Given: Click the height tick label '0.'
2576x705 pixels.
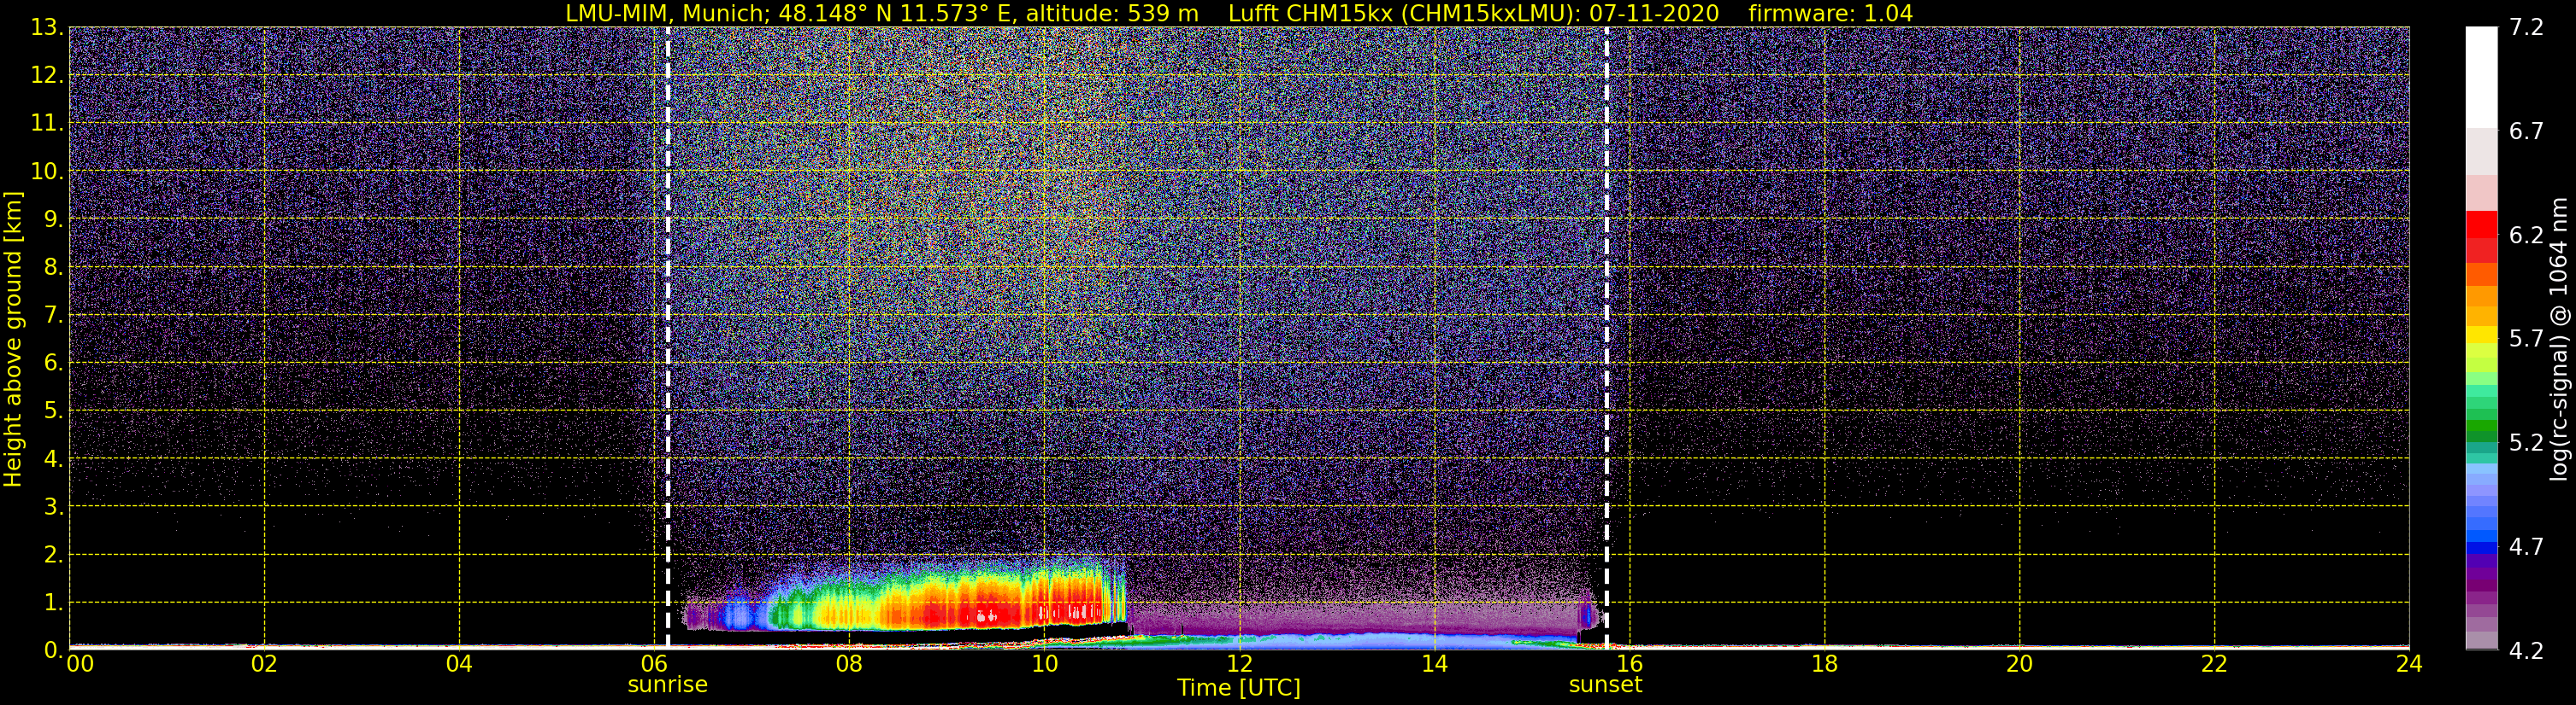Looking at the screenshot, I should (53, 650).
